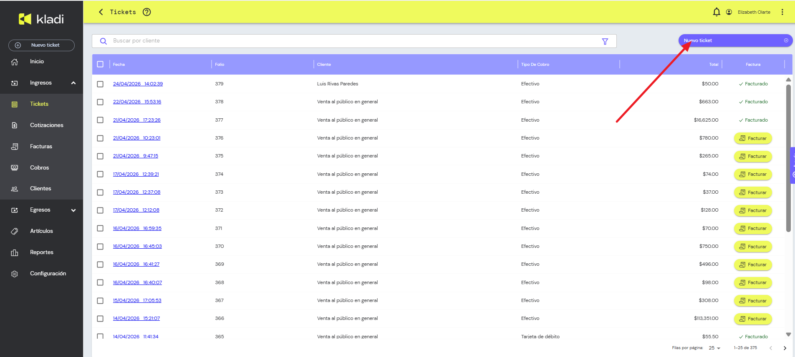Viewport: 795px width, 357px height.
Task: Open Clientes in the sidebar
Action: coord(40,189)
